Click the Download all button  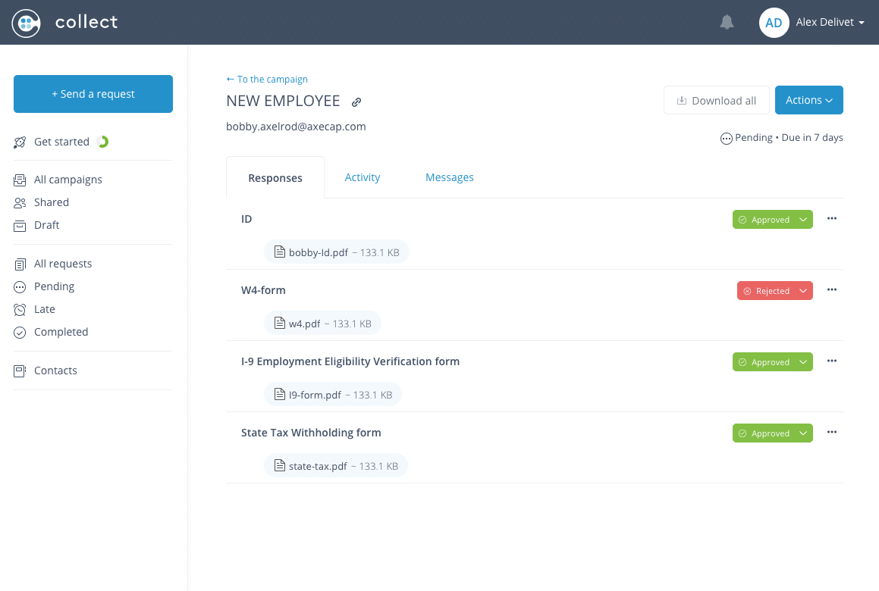point(716,100)
